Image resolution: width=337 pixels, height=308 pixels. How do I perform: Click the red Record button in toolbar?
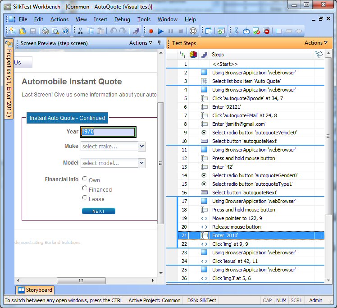[x=151, y=31]
